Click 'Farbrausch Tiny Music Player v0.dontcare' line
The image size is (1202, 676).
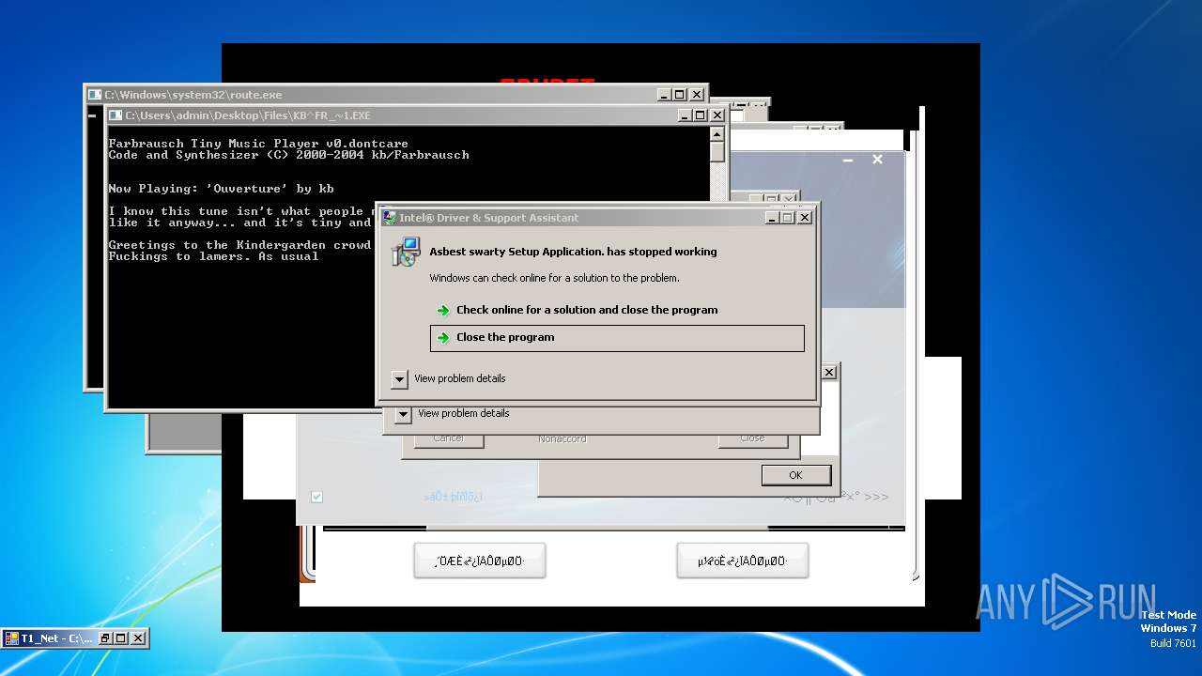(x=258, y=144)
